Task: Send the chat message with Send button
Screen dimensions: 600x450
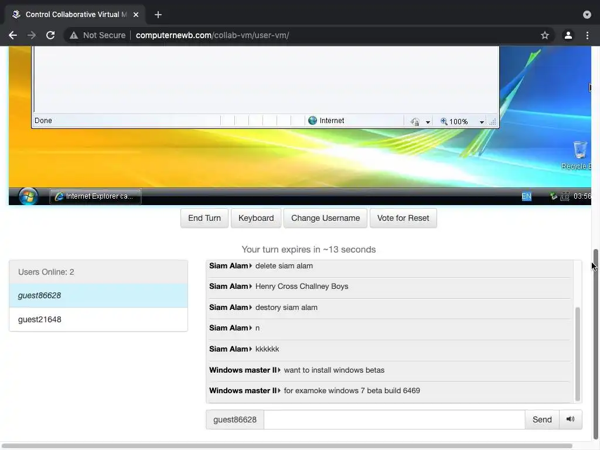Action: (542, 420)
